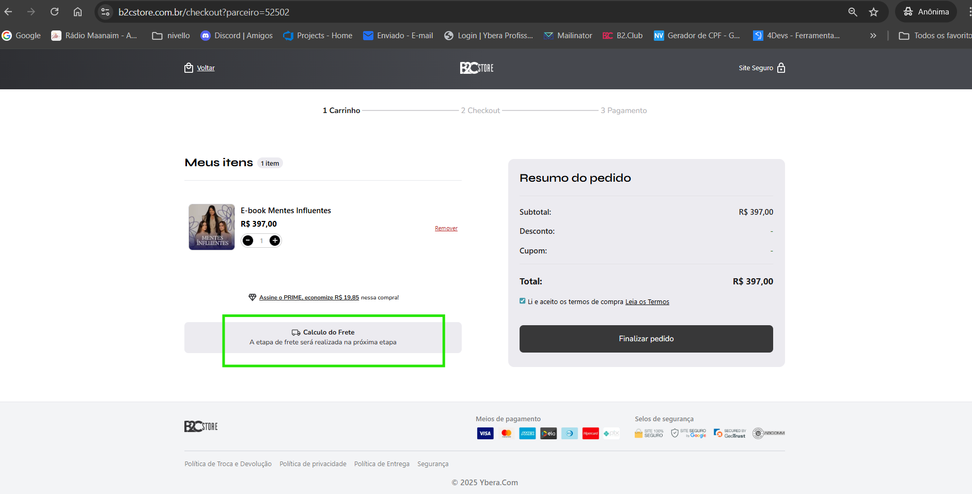Click the Site 100% Seguro seal
Viewport: 972px width, 494px height.
click(649, 434)
